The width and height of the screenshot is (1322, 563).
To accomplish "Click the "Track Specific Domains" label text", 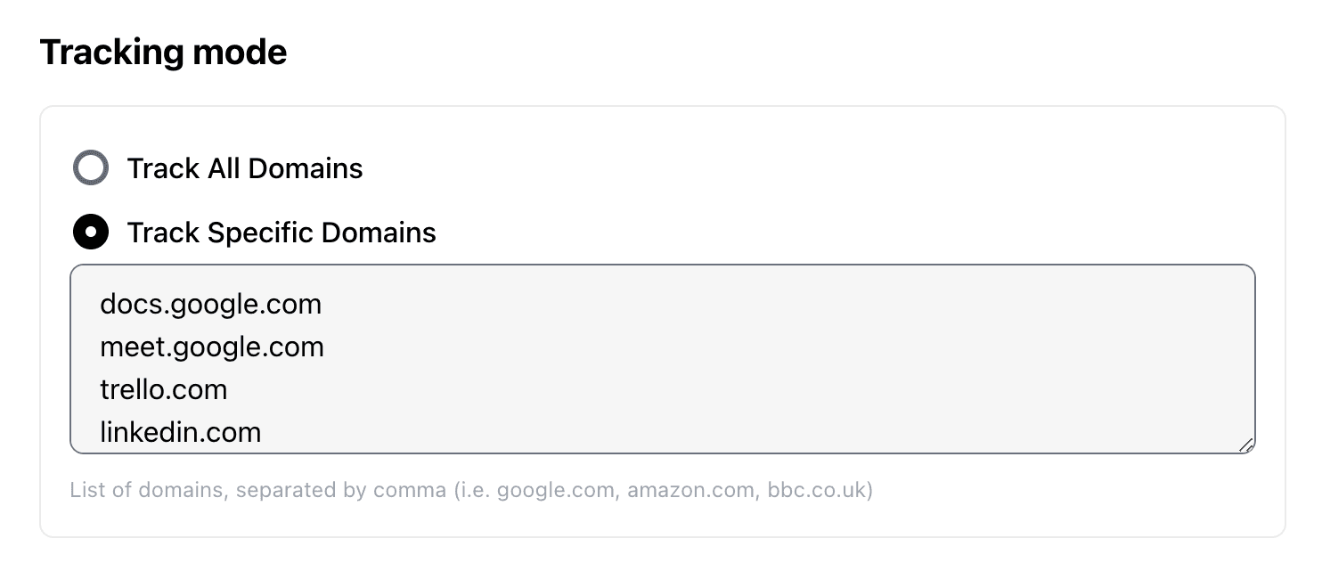I will [282, 233].
